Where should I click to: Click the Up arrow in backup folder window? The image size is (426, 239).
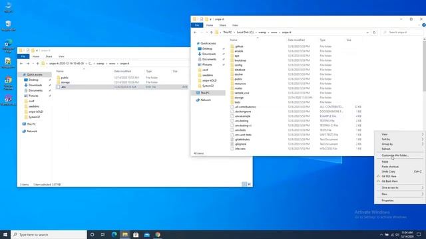coord(37,64)
